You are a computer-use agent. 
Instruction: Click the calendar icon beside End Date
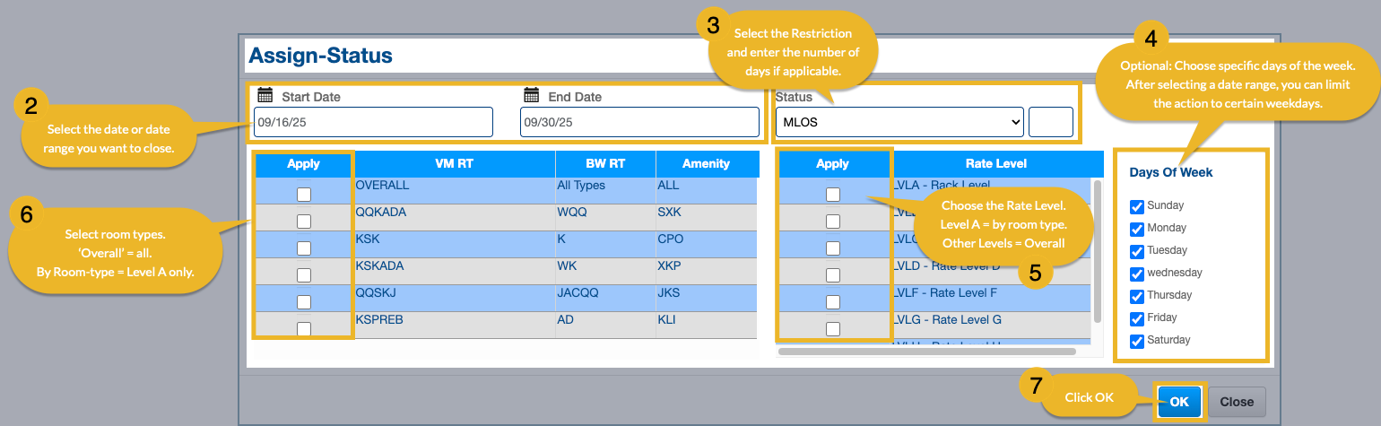click(532, 95)
